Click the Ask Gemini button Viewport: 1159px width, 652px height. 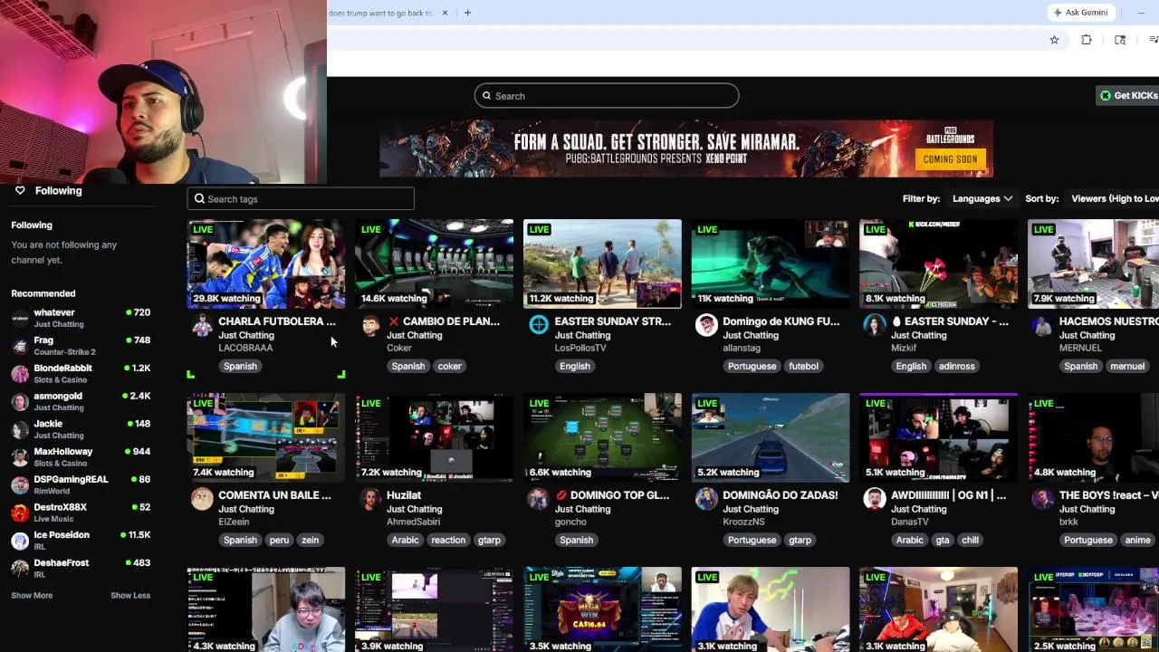(x=1080, y=13)
